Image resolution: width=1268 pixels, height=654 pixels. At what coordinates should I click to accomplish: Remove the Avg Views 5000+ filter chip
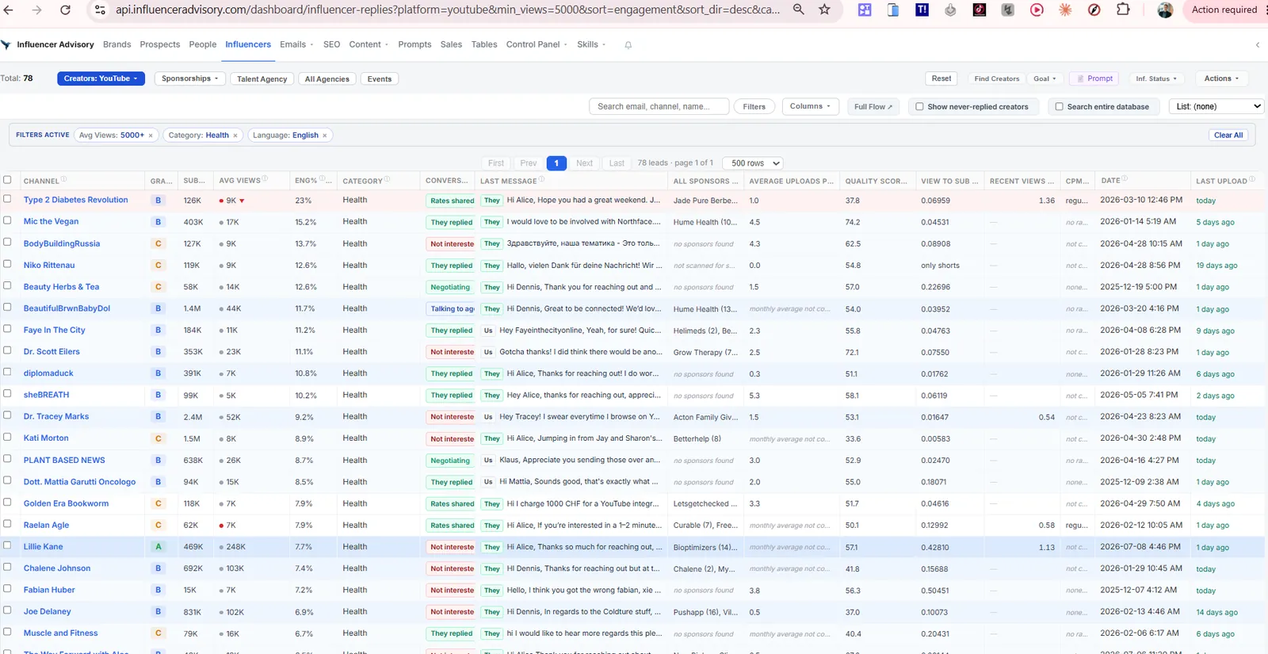[151, 136]
